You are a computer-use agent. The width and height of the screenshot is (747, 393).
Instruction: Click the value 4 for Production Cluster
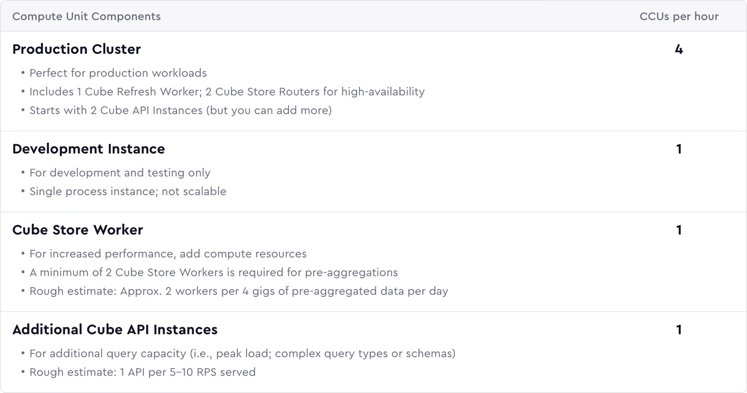(679, 49)
